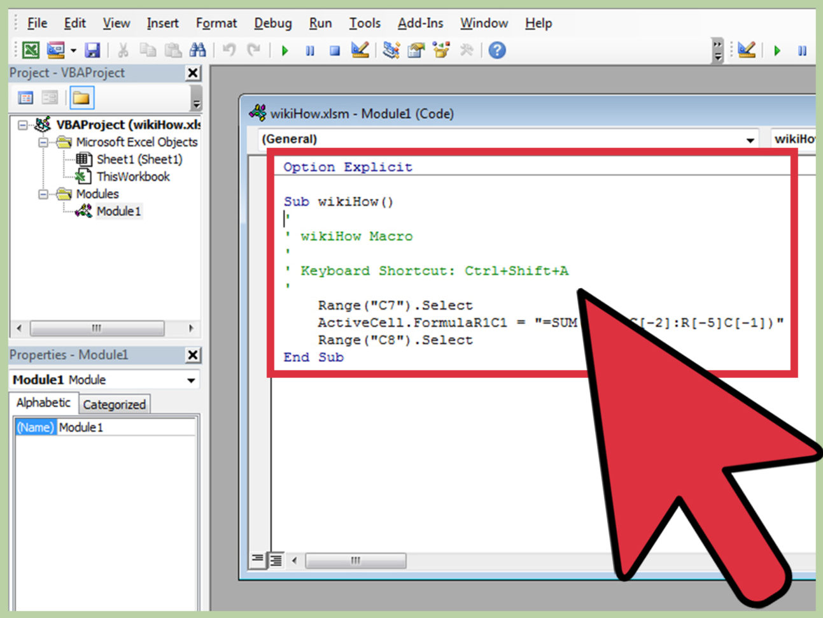Image resolution: width=823 pixels, height=618 pixels.
Task: Pause the macro using the Break icon
Action: [x=310, y=50]
